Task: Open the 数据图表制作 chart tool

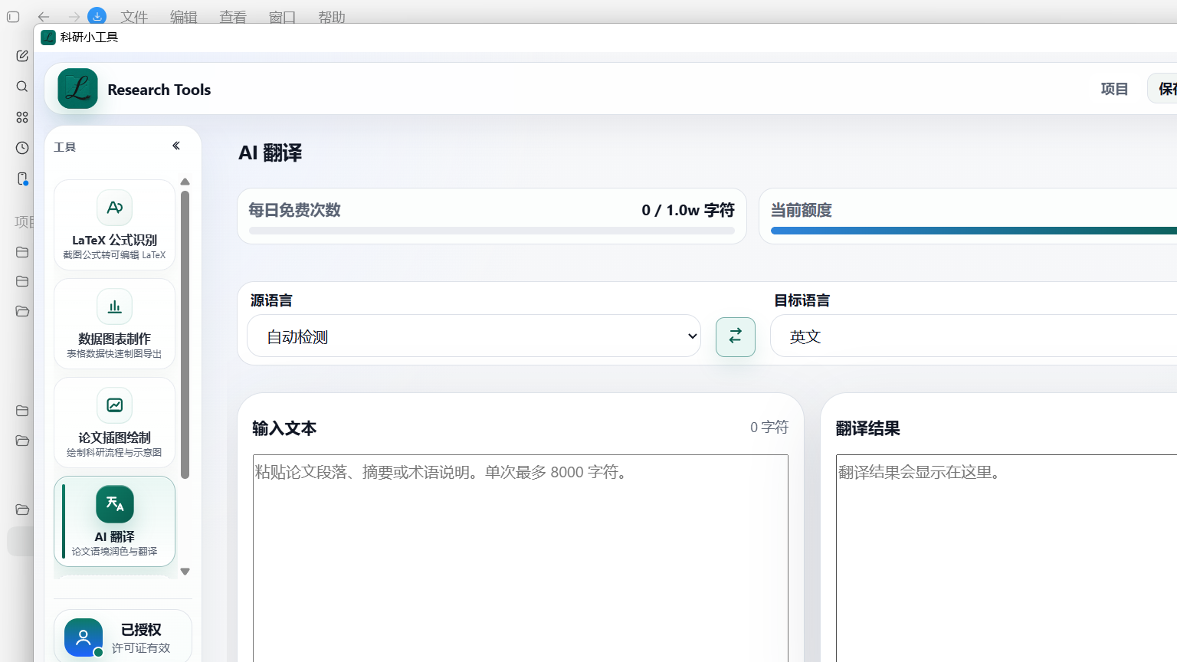Action: (114, 323)
